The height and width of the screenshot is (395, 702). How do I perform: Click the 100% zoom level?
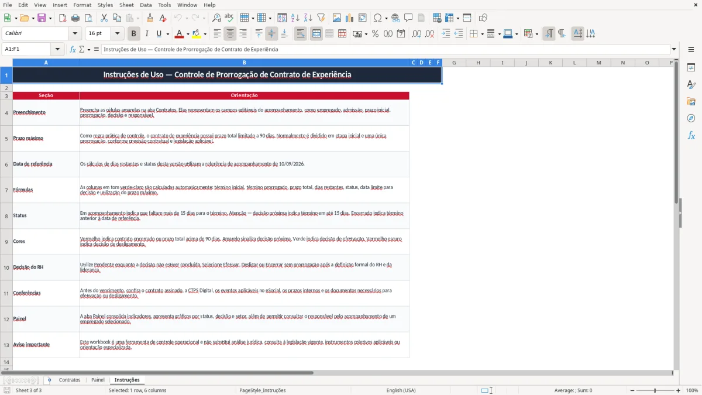[692, 390]
